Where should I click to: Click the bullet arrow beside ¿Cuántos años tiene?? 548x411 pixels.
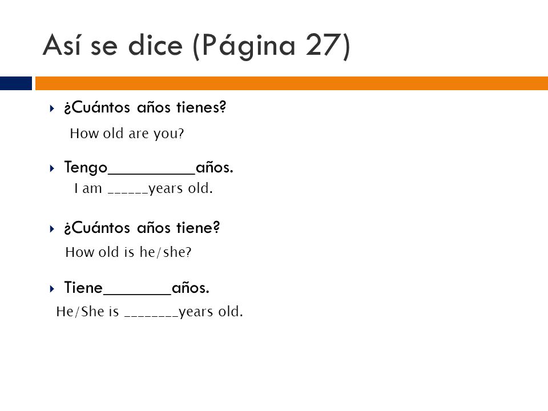[52, 229]
